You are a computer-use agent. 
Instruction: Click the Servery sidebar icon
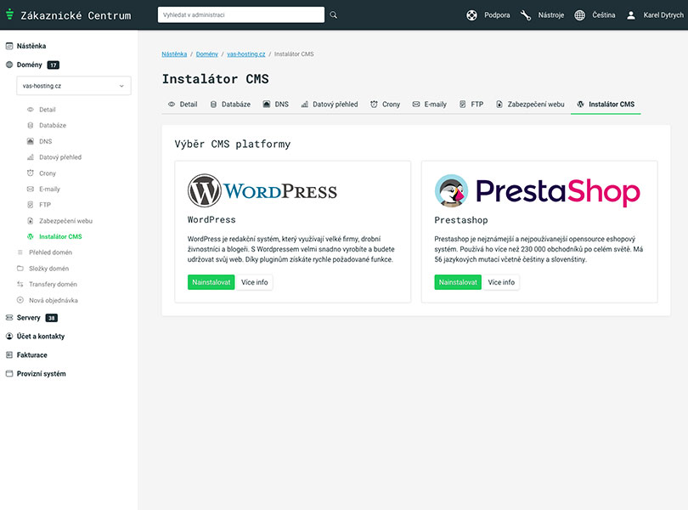coord(9,318)
